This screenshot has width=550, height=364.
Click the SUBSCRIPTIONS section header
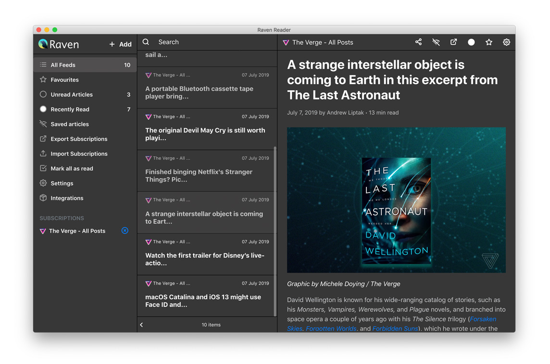[62, 218]
